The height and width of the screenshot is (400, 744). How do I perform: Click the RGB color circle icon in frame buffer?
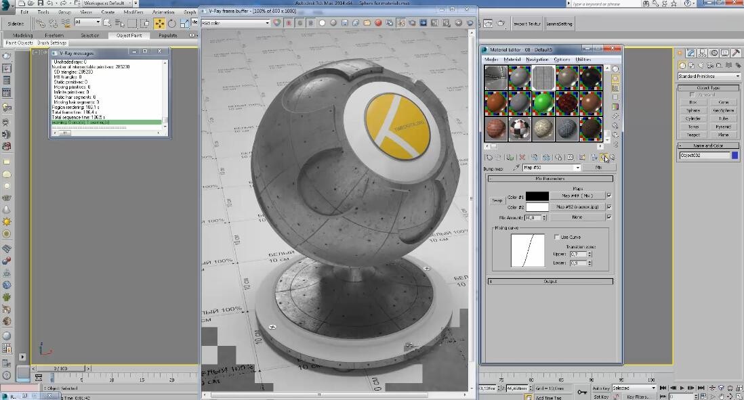point(277,23)
